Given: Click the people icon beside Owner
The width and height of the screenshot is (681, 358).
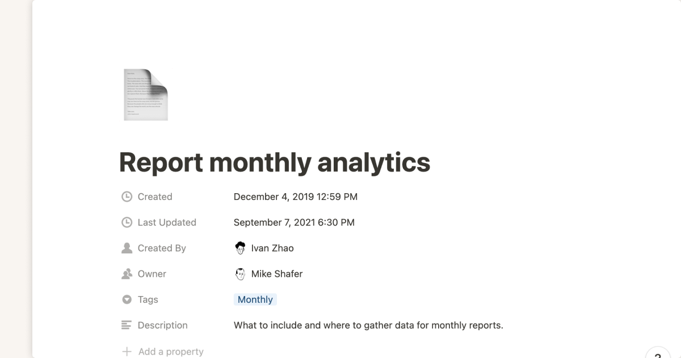Looking at the screenshot, I should click(127, 274).
